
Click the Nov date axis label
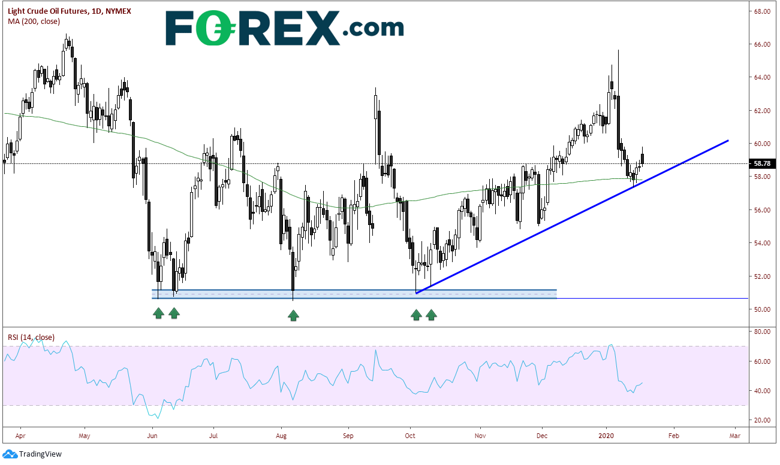[480, 437]
